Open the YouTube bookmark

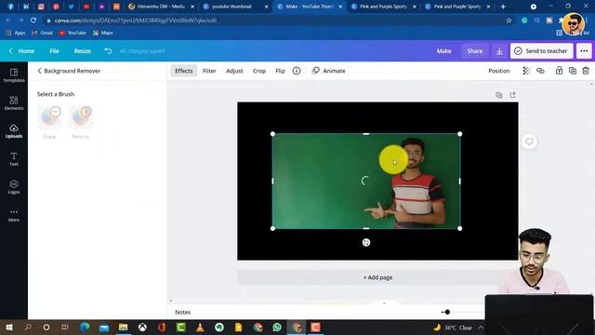click(x=73, y=33)
